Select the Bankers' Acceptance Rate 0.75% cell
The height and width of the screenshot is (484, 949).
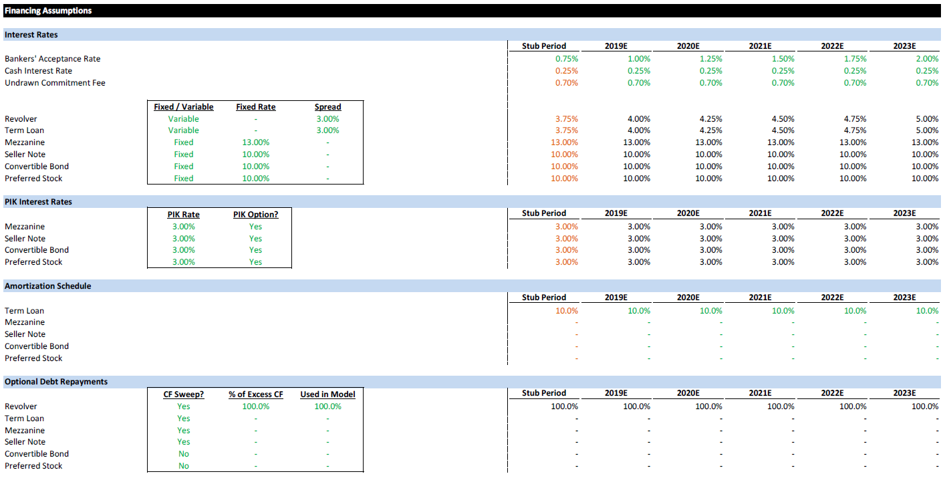(567, 58)
